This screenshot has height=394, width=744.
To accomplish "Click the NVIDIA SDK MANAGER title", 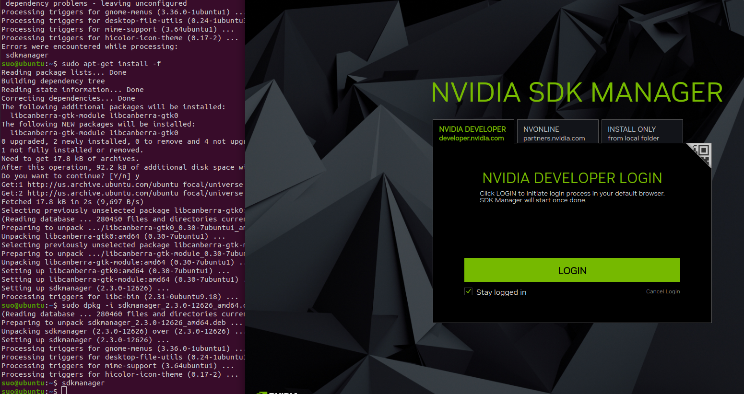I will coord(577,93).
